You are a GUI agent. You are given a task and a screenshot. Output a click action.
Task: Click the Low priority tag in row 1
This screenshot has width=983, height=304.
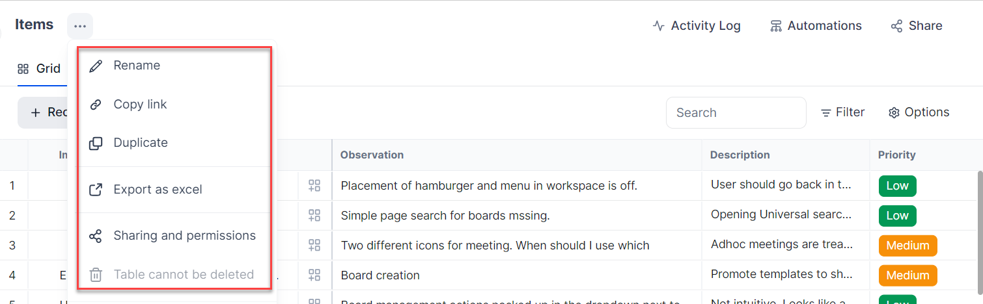897,186
